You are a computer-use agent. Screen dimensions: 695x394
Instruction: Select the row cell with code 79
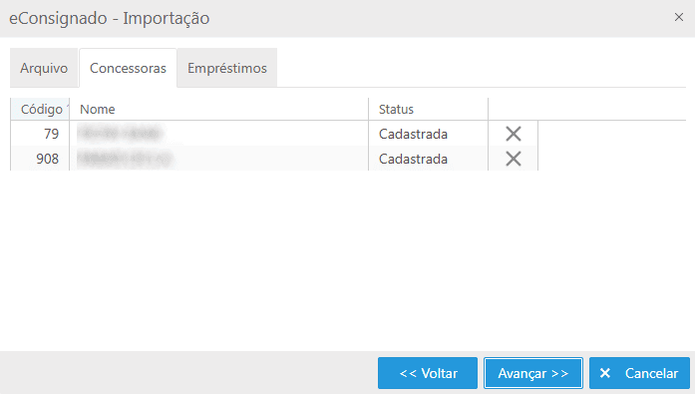[40, 134]
